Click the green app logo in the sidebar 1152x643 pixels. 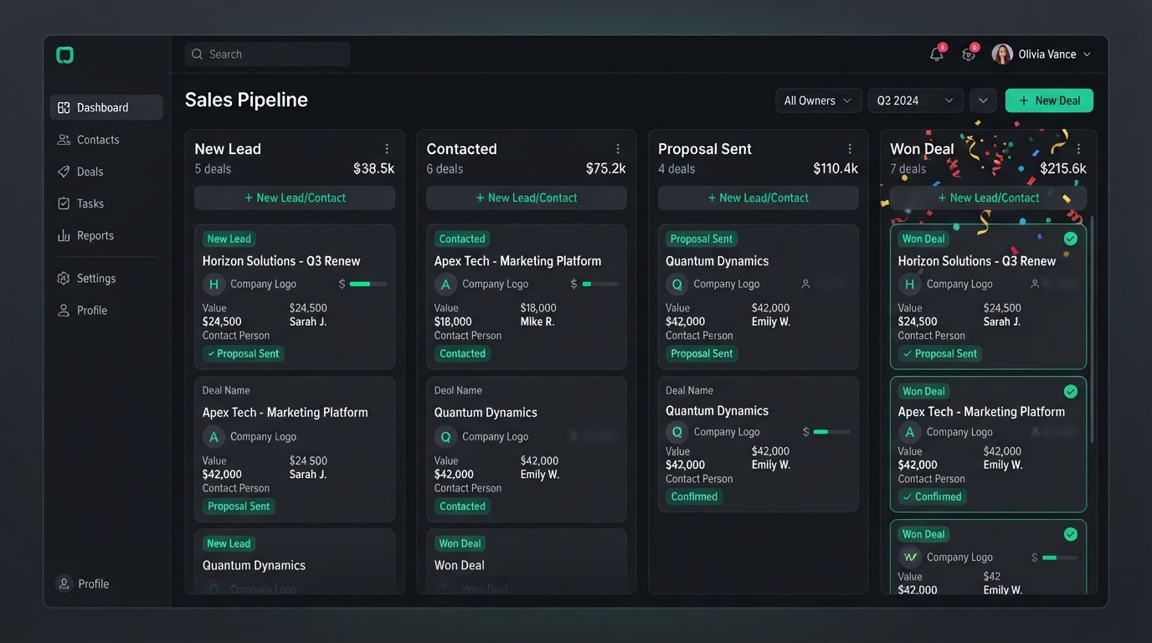64,55
